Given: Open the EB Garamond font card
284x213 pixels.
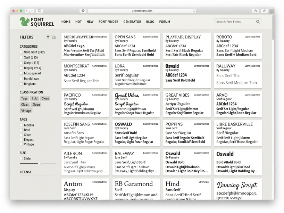Looking at the screenshot, I should click(136, 189).
